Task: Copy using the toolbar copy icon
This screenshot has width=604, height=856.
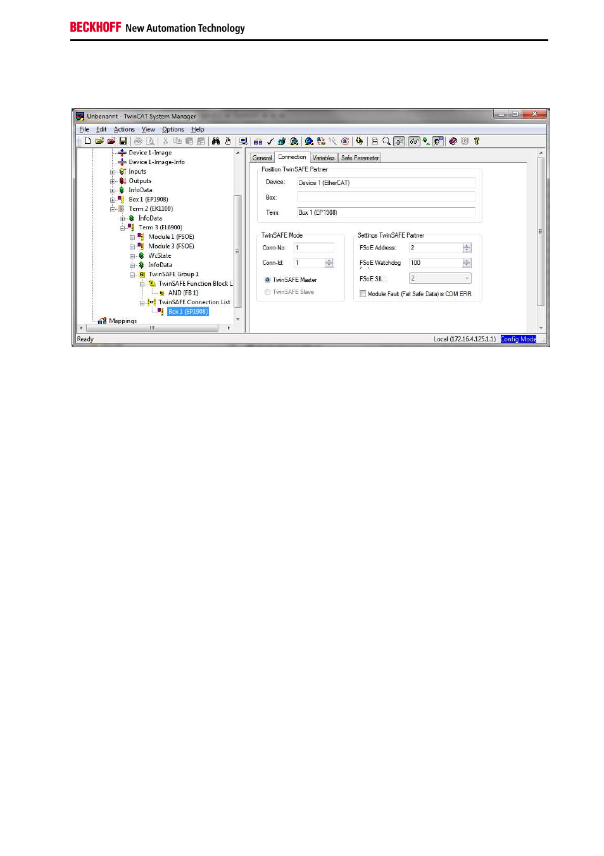Action: pos(177,141)
